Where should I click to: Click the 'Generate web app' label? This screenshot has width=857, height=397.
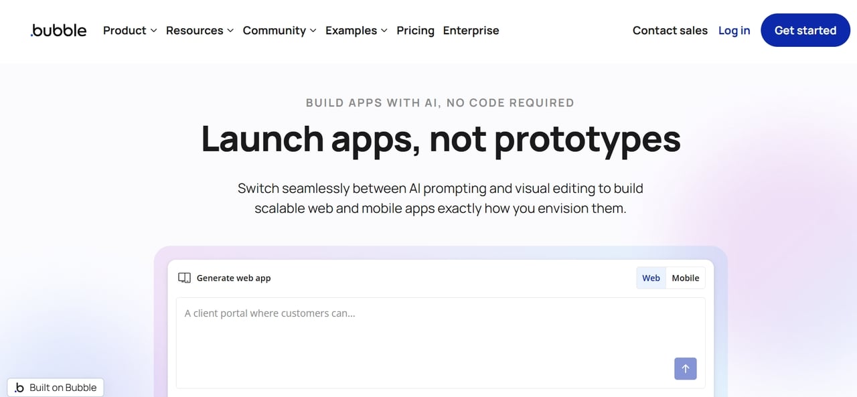pyautogui.click(x=234, y=278)
